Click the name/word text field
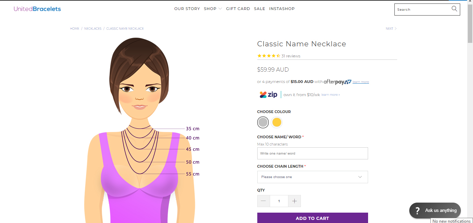 [x=312, y=154]
